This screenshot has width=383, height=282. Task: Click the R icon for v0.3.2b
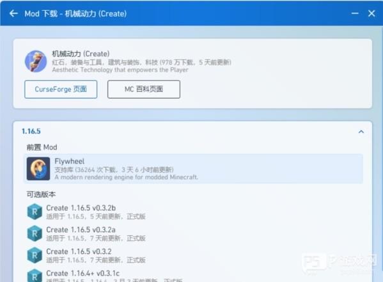point(35,212)
